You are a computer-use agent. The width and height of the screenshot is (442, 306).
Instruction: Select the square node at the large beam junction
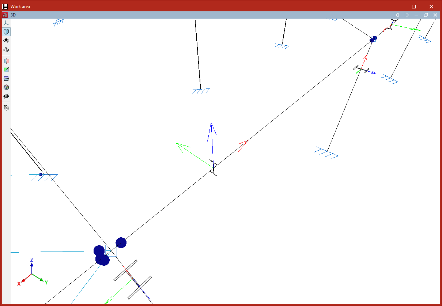111,250
